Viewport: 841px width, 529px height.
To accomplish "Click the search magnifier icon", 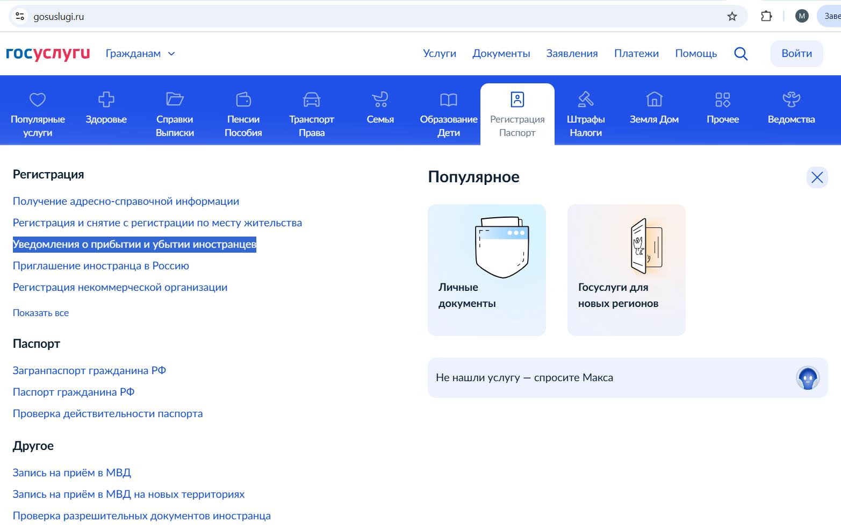I will [x=741, y=54].
